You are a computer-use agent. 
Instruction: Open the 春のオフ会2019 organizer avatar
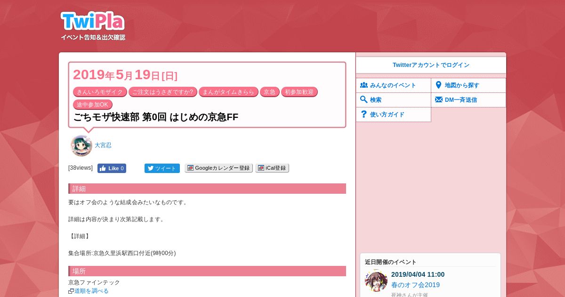[376, 280]
